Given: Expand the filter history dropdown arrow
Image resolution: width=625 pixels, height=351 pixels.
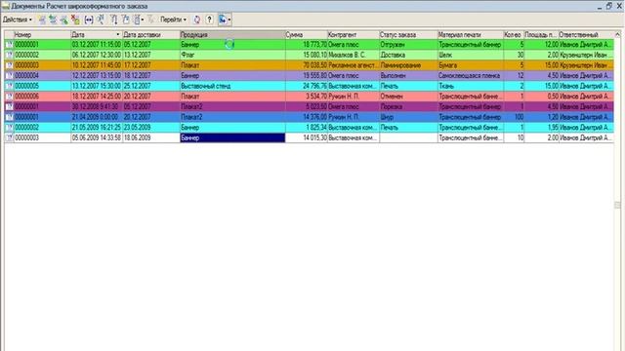Looking at the screenshot, I should click(x=143, y=19).
